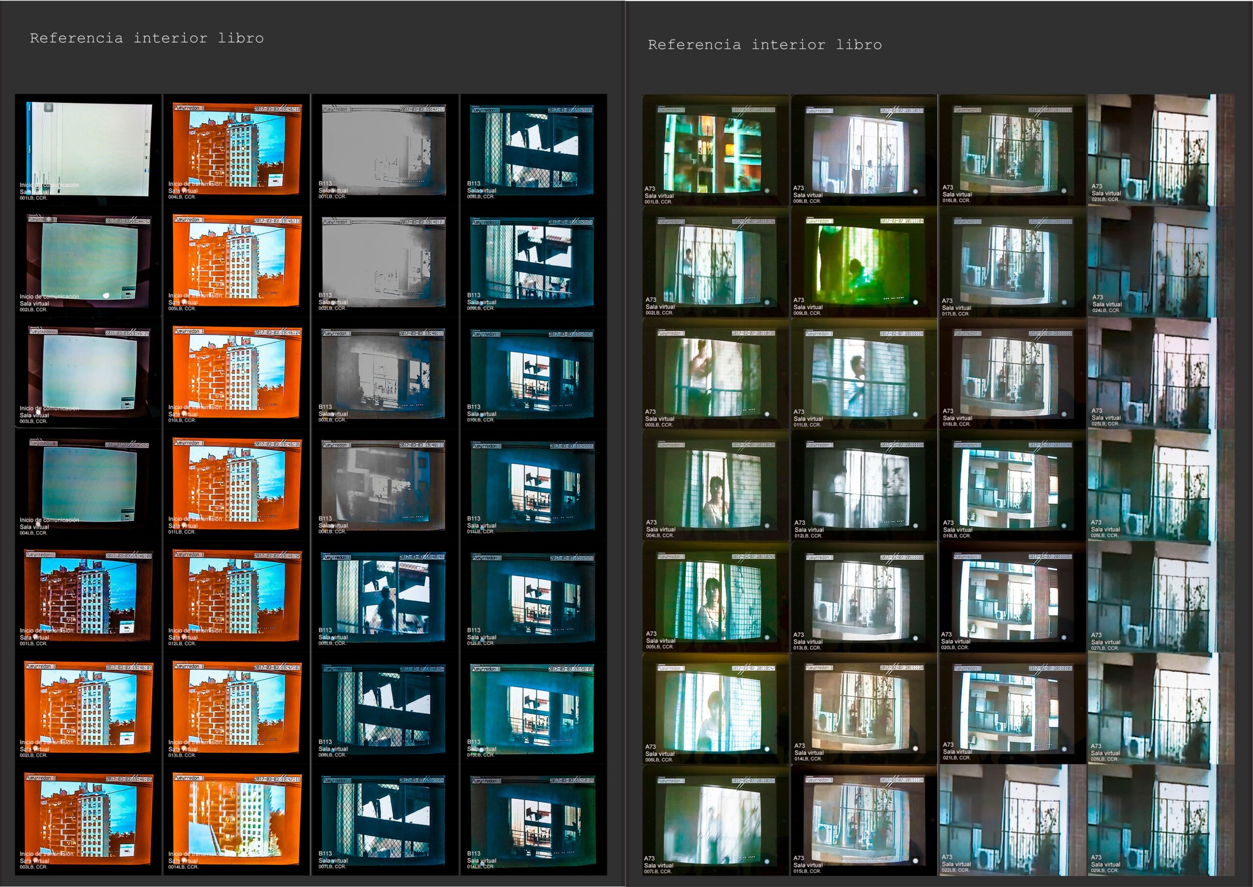Screen dimensions: 1253x887
Task: Select the A73 022LB thumbnail
Action: click(1013, 821)
